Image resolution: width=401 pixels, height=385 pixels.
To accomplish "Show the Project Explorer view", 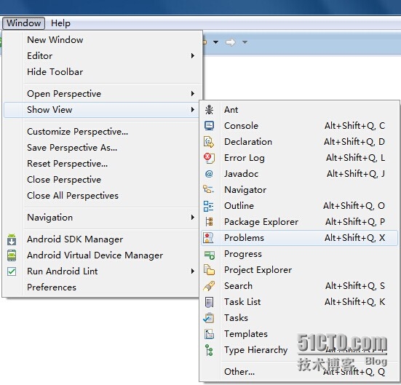I will (x=299, y=270).
